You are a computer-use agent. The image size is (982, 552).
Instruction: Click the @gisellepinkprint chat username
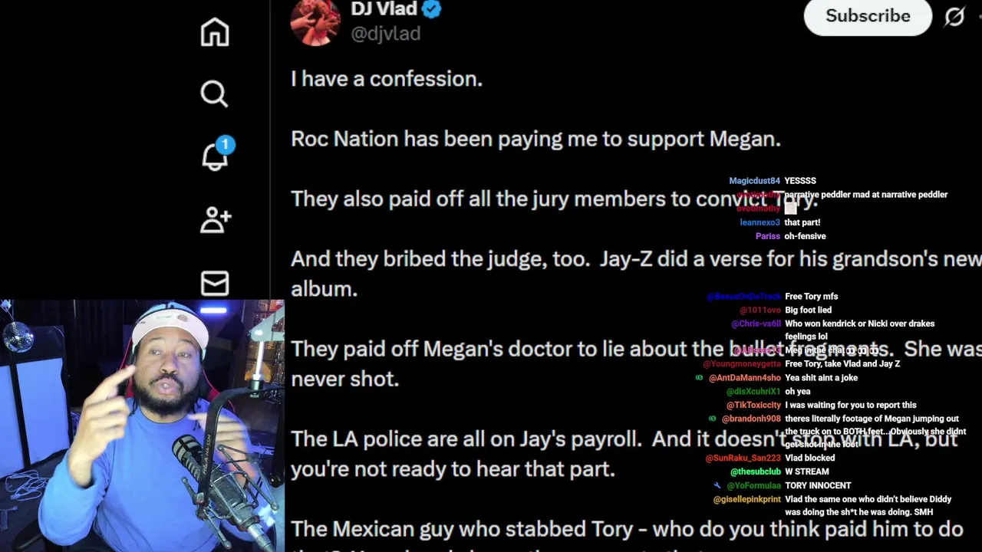click(x=746, y=500)
